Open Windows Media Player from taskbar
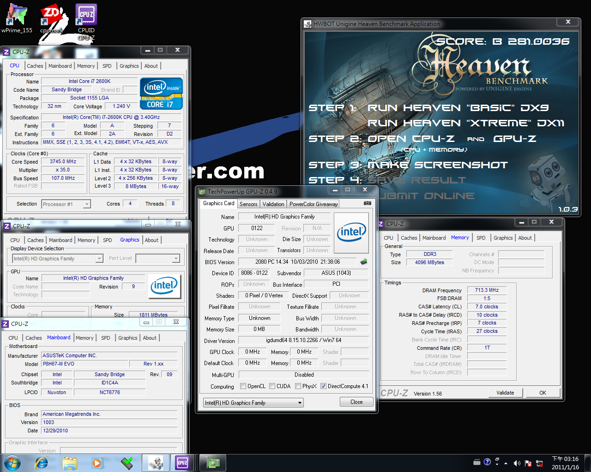 point(97,463)
